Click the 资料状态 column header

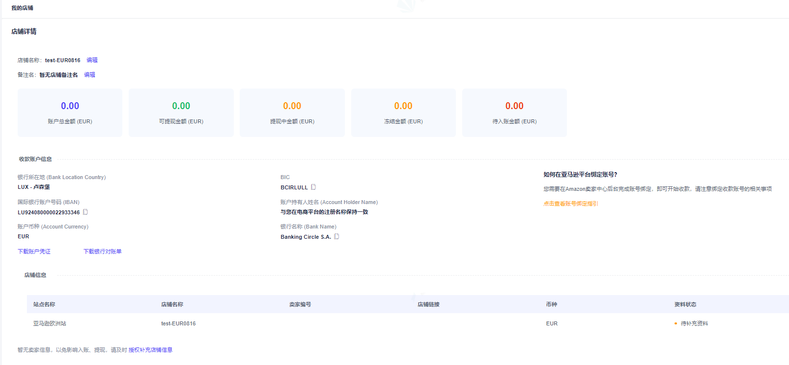pos(685,304)
